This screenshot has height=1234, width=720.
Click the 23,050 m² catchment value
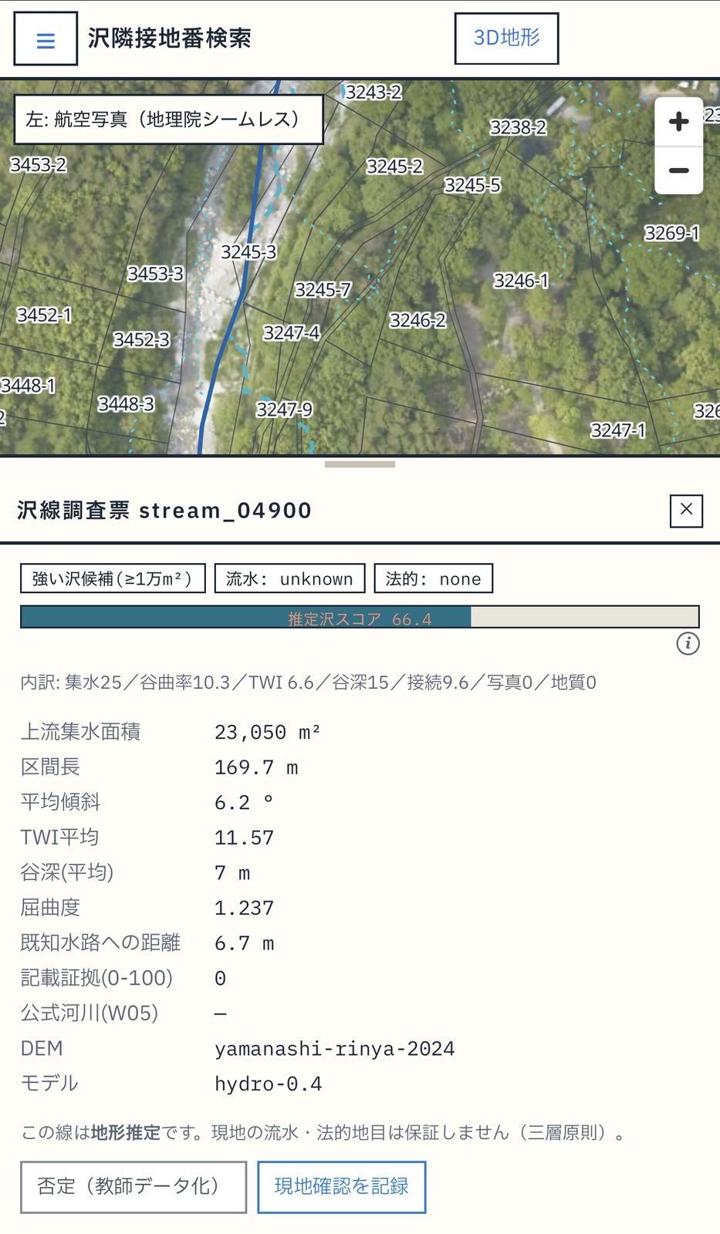point(267,732)
